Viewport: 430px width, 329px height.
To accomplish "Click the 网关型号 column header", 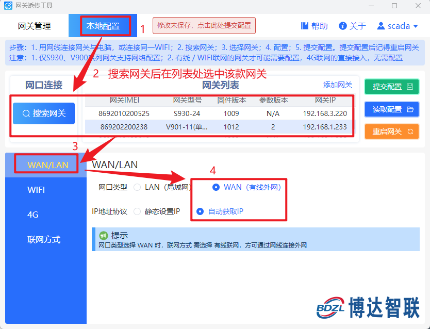I will [187, 100].
